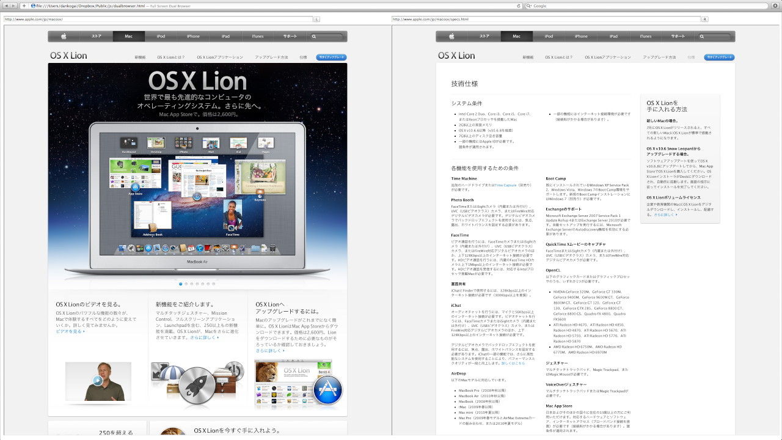Open the iPhone tab in the left pane
The width and height of the screenshot is (782, 440).
(x=193, y=36)
